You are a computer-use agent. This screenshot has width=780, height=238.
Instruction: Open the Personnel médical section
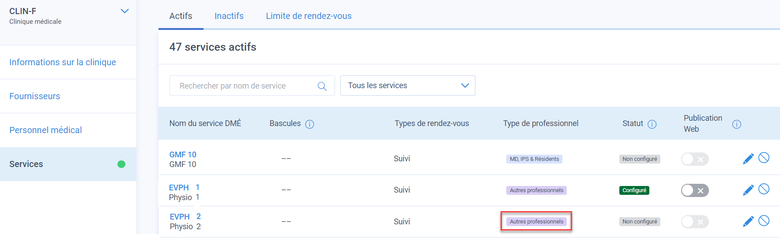(x=45, y=130)
